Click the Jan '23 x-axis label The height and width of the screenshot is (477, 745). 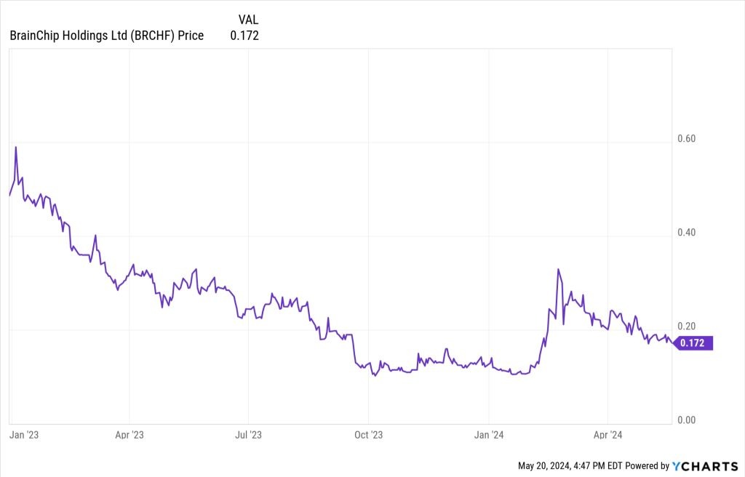(x=24, y=435)
